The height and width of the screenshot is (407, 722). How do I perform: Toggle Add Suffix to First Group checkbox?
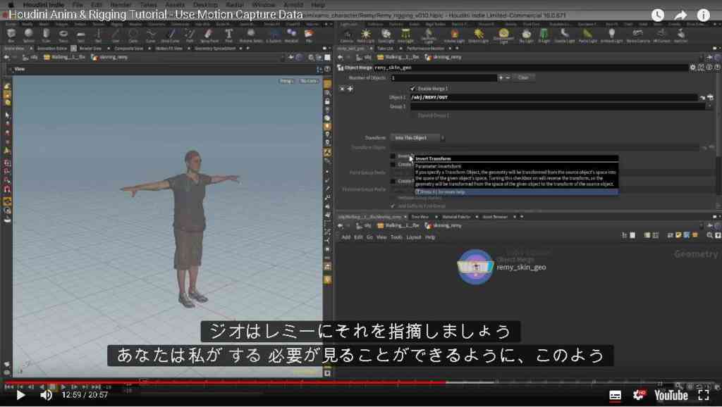coord(393,206)
